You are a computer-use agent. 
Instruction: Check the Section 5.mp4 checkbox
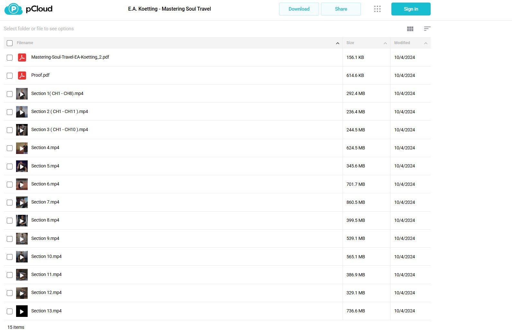[10, 166]
